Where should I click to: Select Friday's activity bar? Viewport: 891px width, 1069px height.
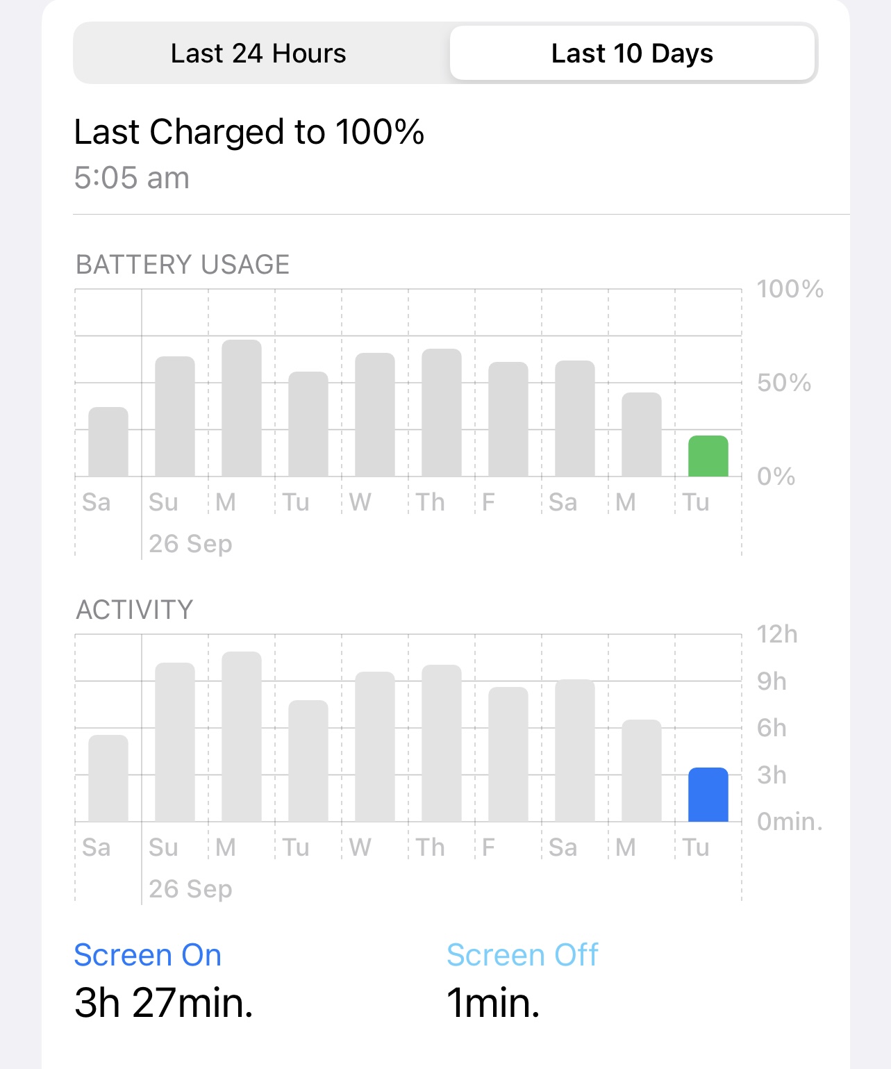pyautogui.click(x=508, y=754)
